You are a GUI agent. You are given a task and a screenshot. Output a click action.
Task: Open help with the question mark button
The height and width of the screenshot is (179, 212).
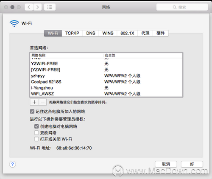tap(13, 164)
